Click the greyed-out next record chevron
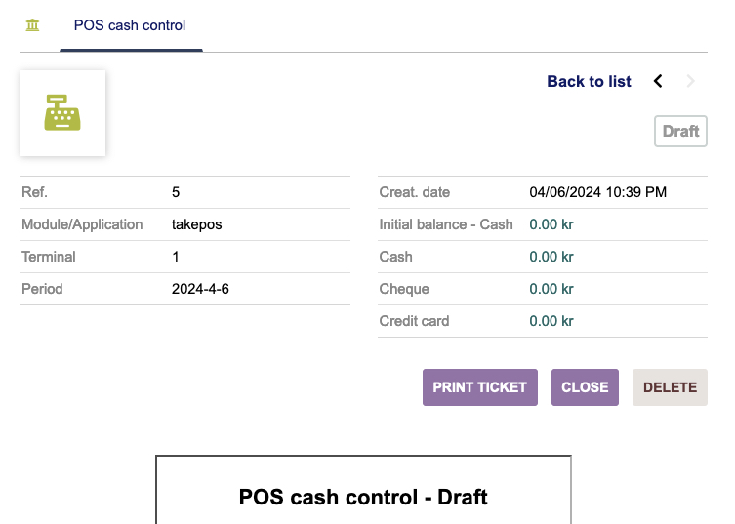The image size is (735, 524). pyautogui.click(x=691, y=82)
